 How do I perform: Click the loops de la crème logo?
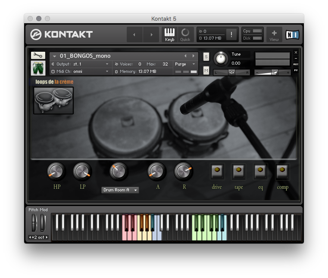tap(54, 81)
